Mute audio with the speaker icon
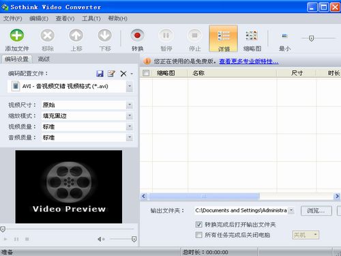The image size is (341, 256). coord(101,239)
